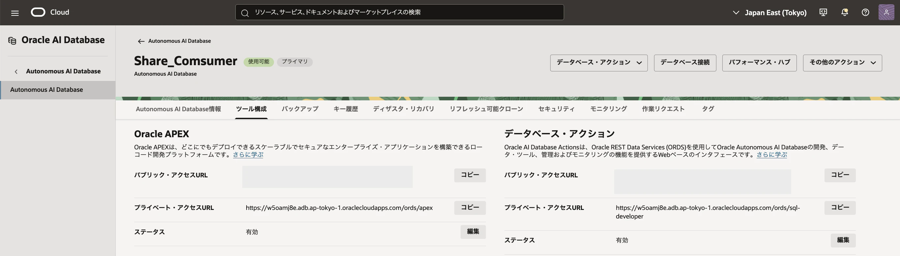900x256 pixels.
Task: Click the Oracle APEX heading
Action: 162,134
